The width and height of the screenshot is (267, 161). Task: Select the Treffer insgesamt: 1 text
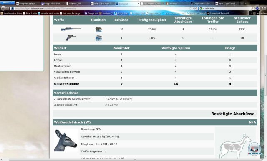[x=93, y=151]
